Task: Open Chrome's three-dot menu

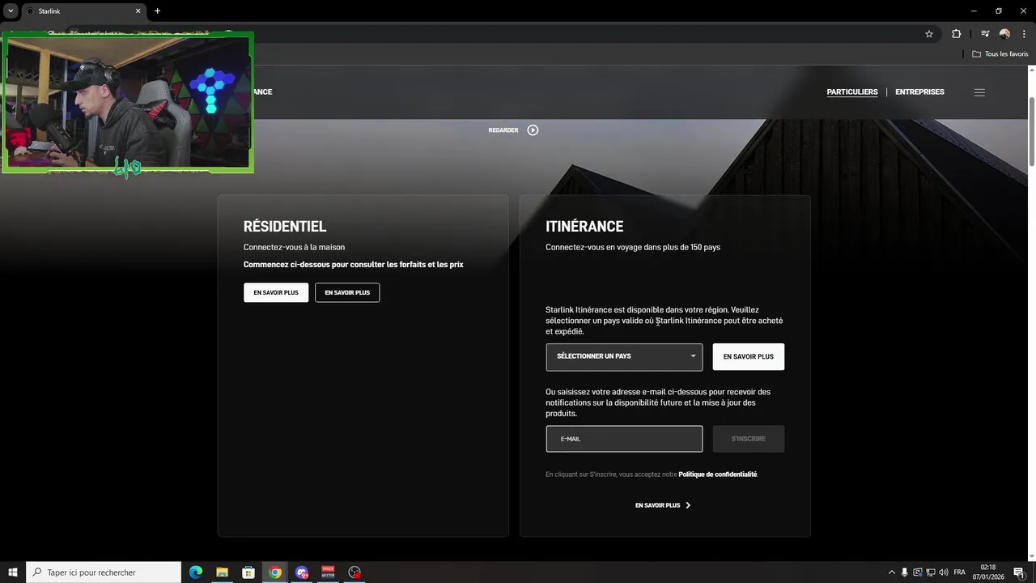Action: coord(1024,34)
